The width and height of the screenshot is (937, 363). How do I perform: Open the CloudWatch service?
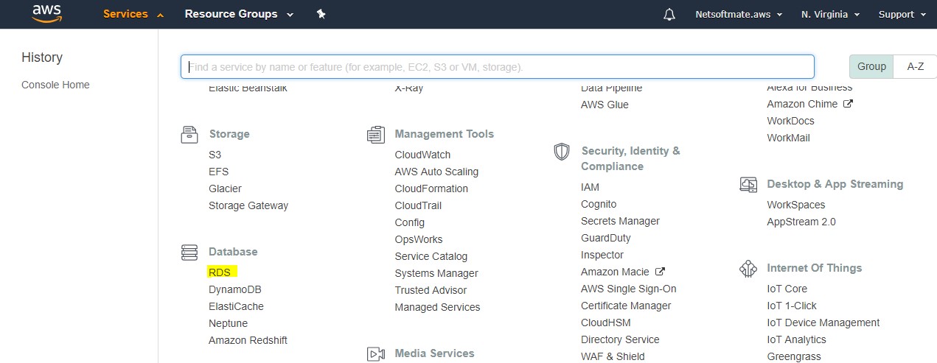(x=422, y=155)
